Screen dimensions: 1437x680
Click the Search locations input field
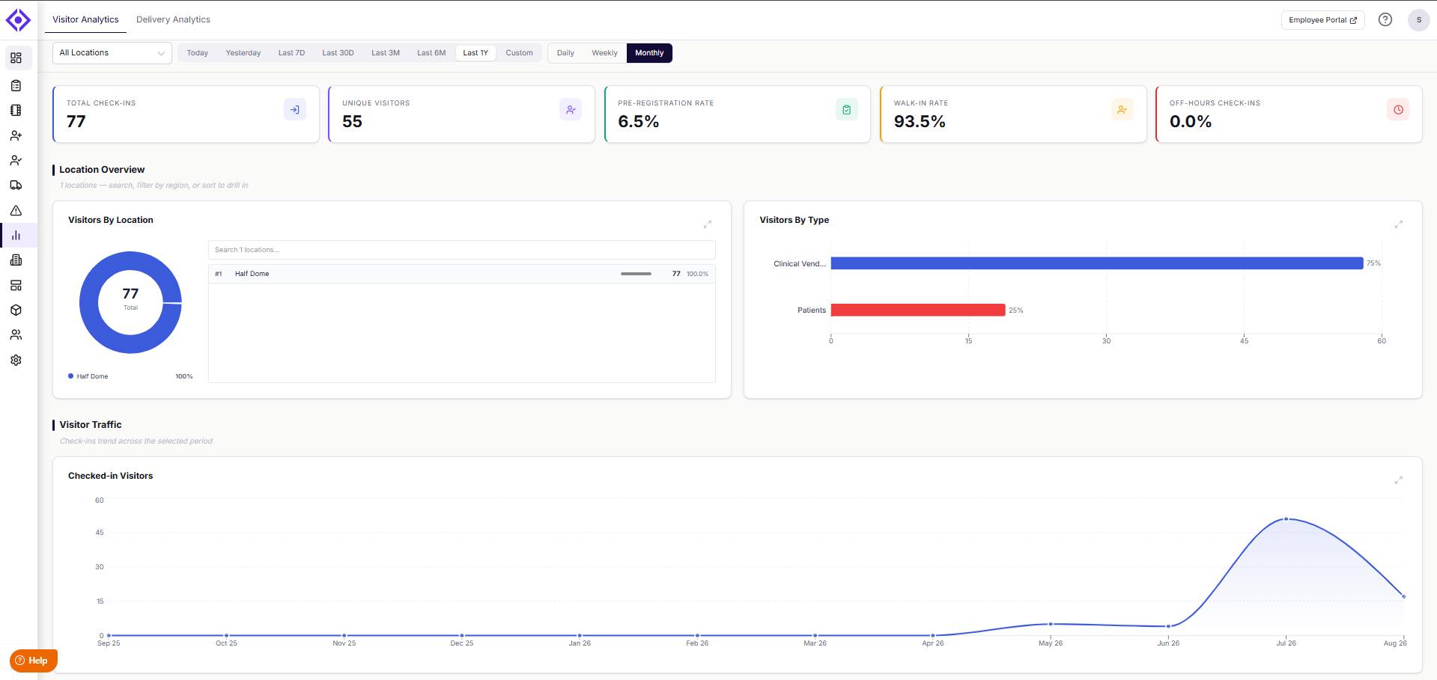[x=462, y=250]
